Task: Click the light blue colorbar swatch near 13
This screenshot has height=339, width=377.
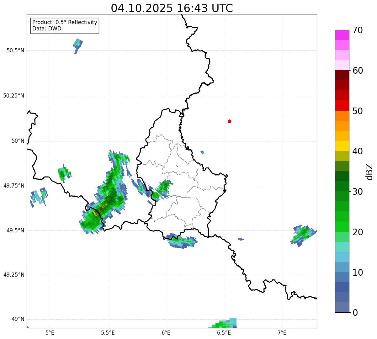Action: pos(342,257)
